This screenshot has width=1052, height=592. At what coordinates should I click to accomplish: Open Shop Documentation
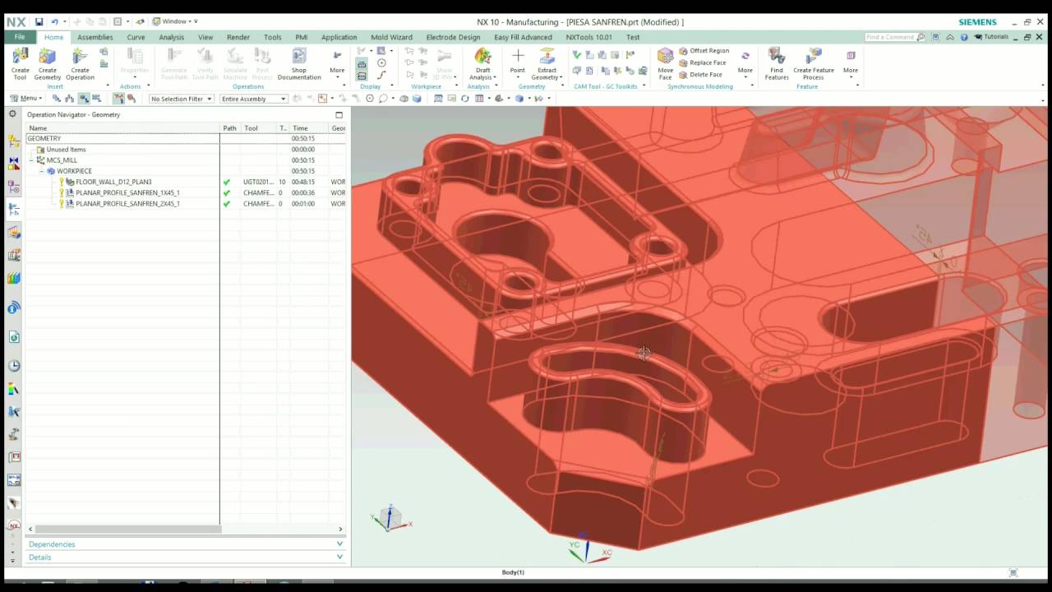pyautogui.click(x=298, y=63)
